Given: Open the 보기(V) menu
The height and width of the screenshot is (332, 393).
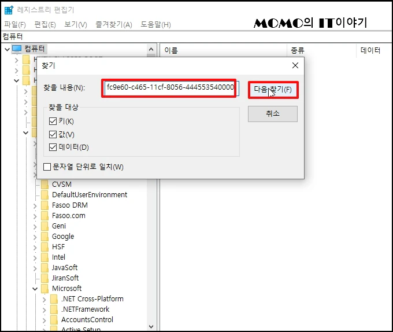Looking at the screenshot, I should click(76, 24).
